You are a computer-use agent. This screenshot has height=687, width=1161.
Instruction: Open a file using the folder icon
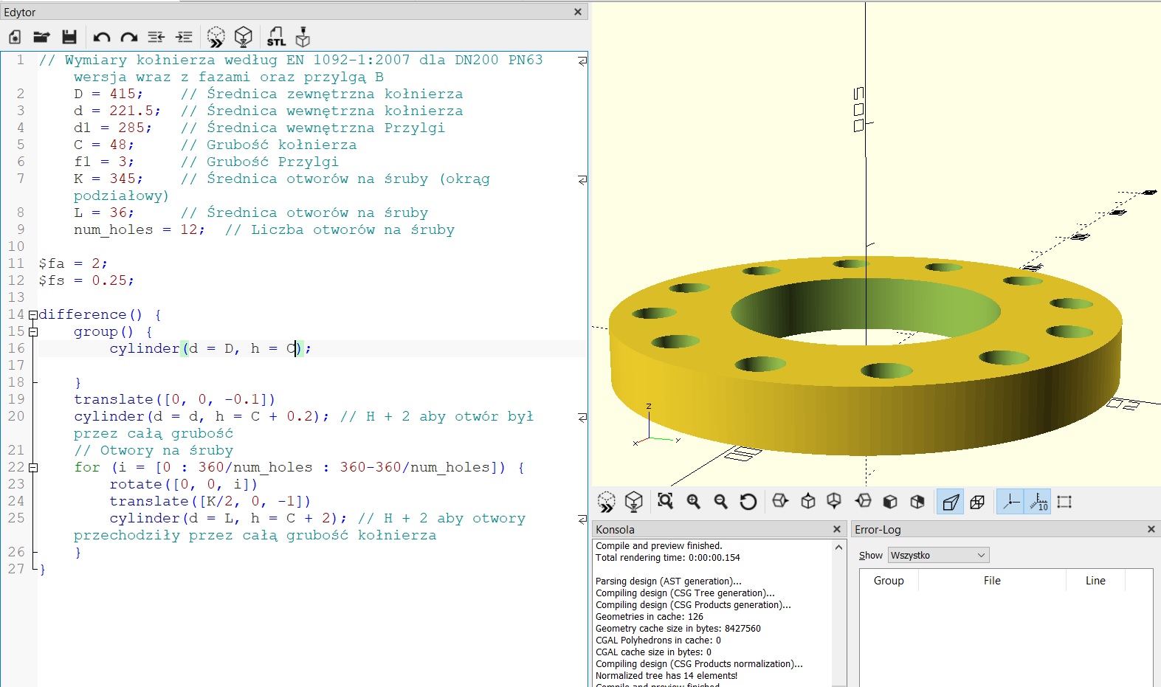(x=41, y=37)
